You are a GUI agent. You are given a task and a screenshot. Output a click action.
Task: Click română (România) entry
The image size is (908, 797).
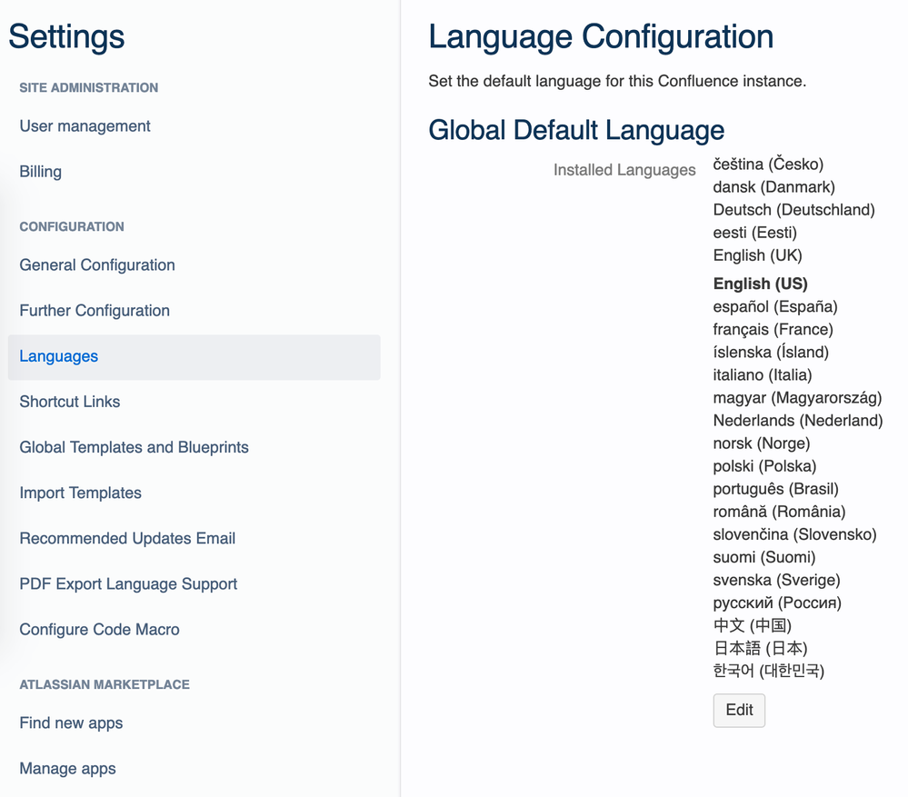[x=780, y=512]
